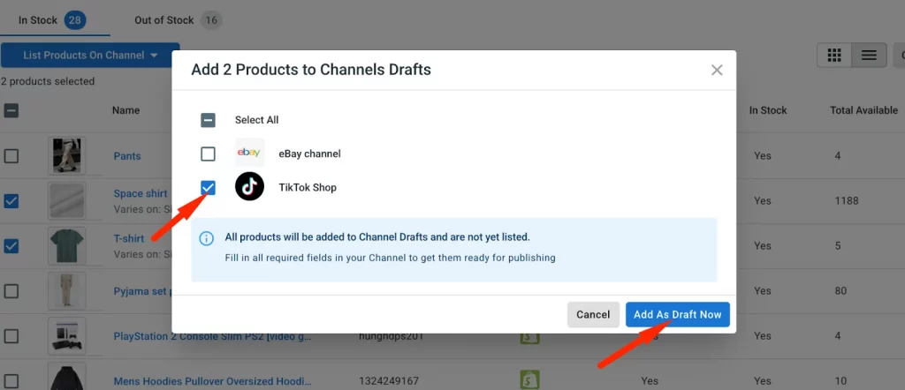
Task: Check the PlayStation 2 row checkbox
Action: (11, 336)
